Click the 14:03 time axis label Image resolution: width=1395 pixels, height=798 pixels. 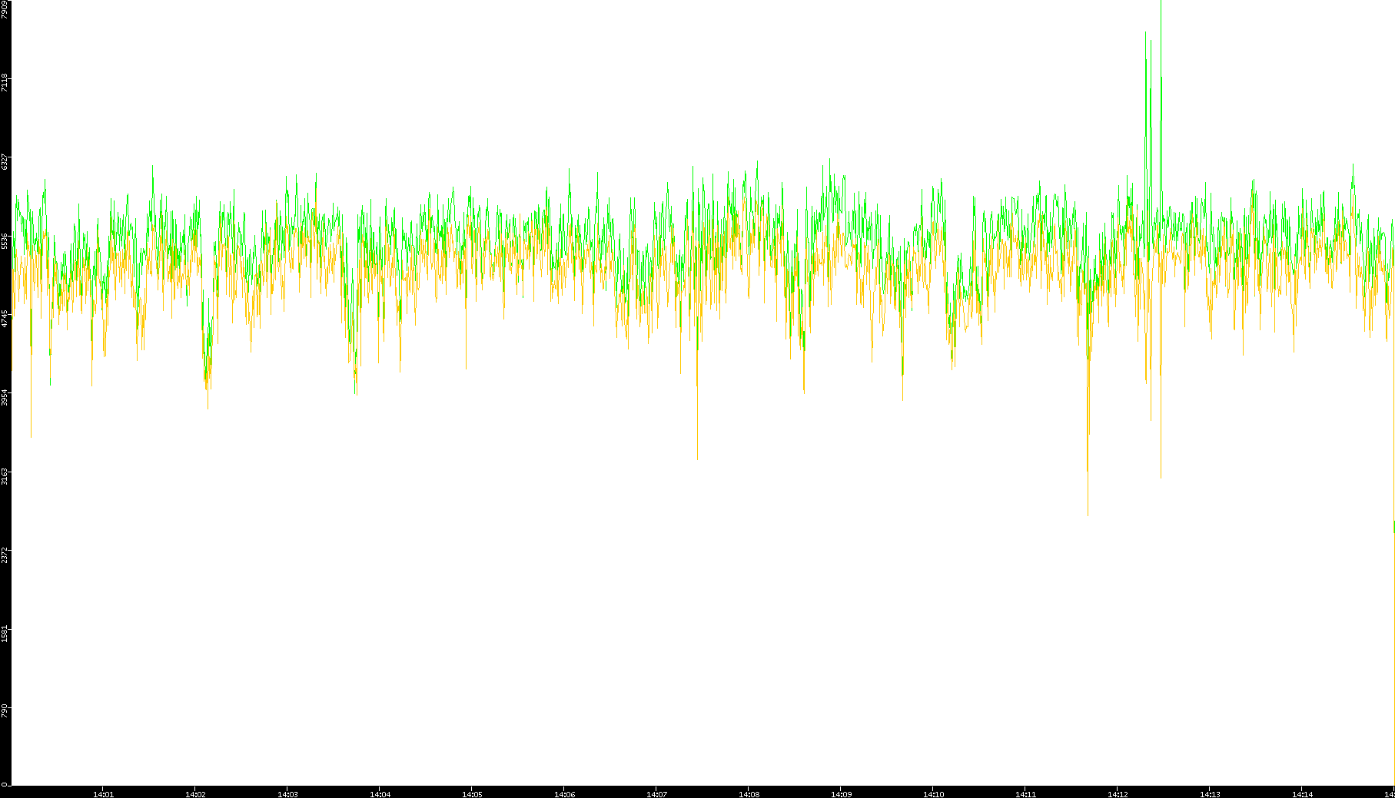tap(287, 793)
